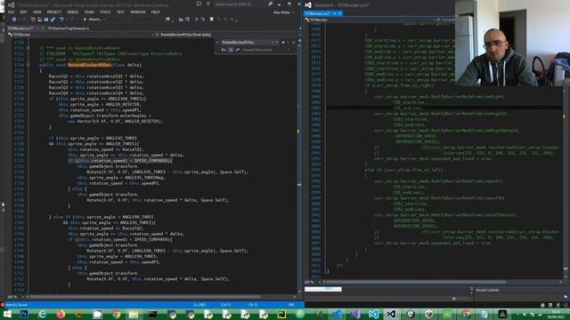Expand the Attach button dropdown arrow

coord(104,20)
